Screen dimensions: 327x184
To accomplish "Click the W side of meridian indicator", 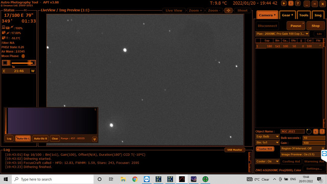I will click(33, 71).
